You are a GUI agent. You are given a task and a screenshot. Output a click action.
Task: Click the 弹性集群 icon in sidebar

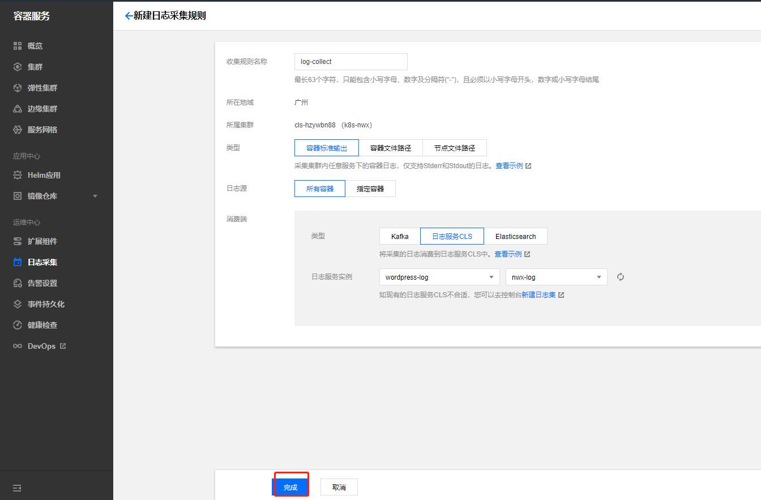[17, 88]
